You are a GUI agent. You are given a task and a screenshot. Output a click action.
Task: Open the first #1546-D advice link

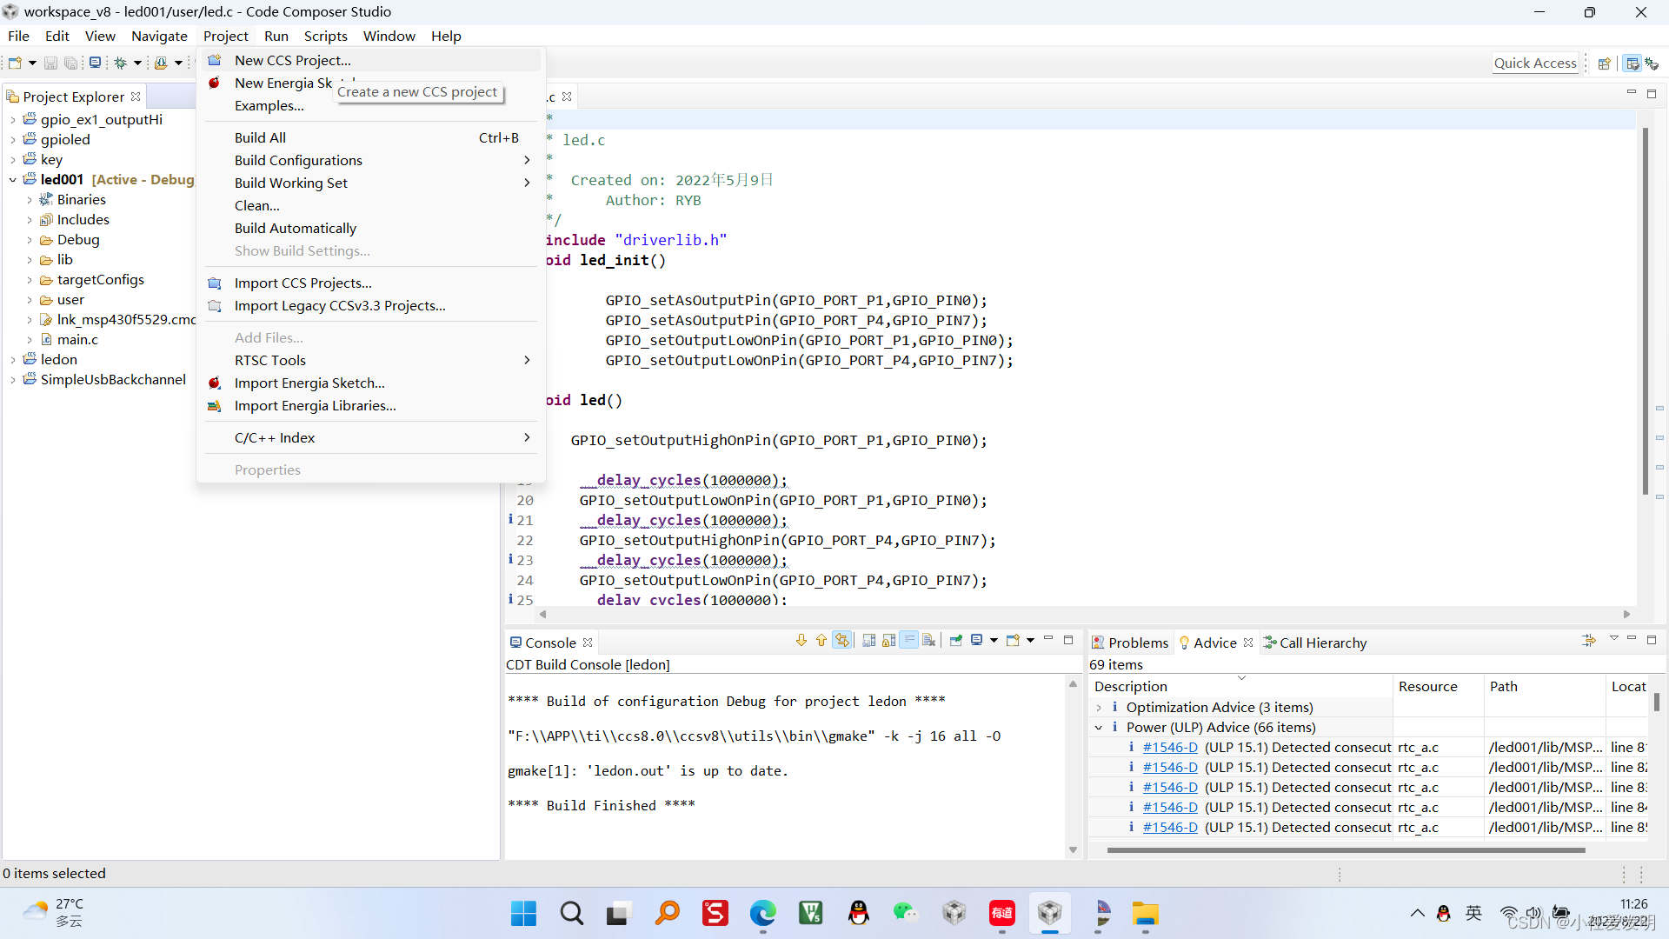[1169, 748]
